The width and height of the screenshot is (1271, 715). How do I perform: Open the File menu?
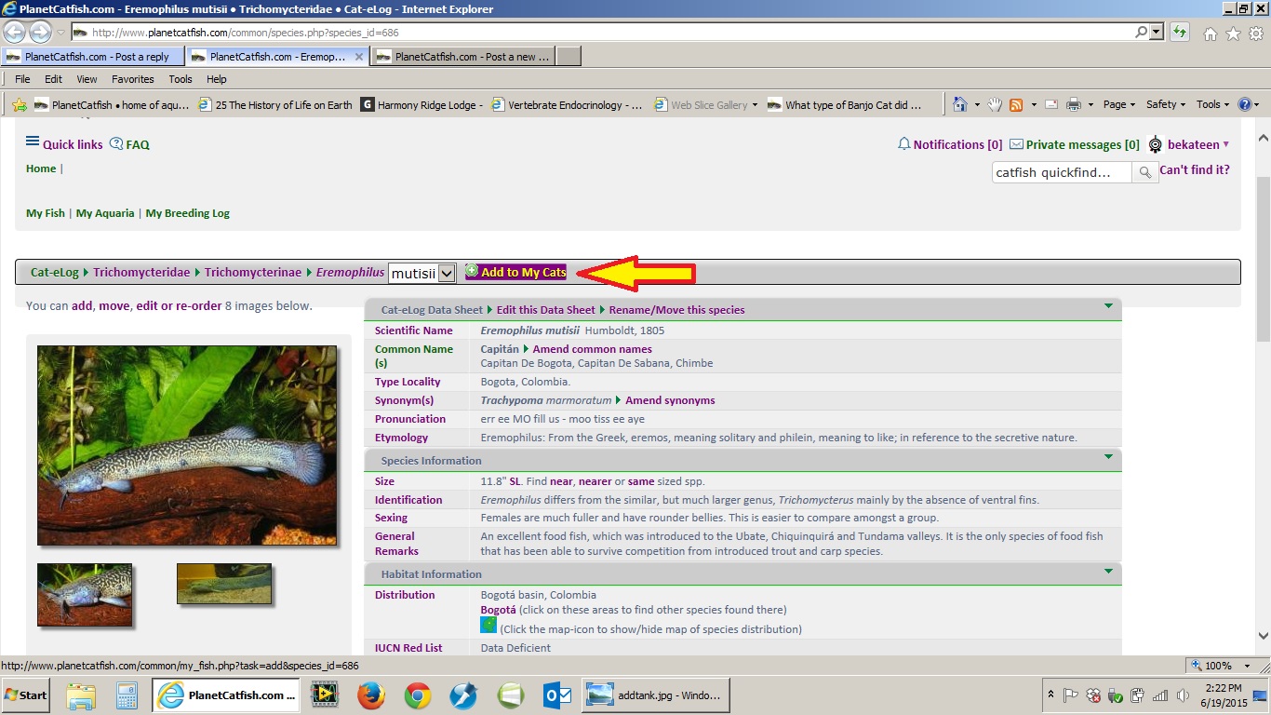point(22,79)
